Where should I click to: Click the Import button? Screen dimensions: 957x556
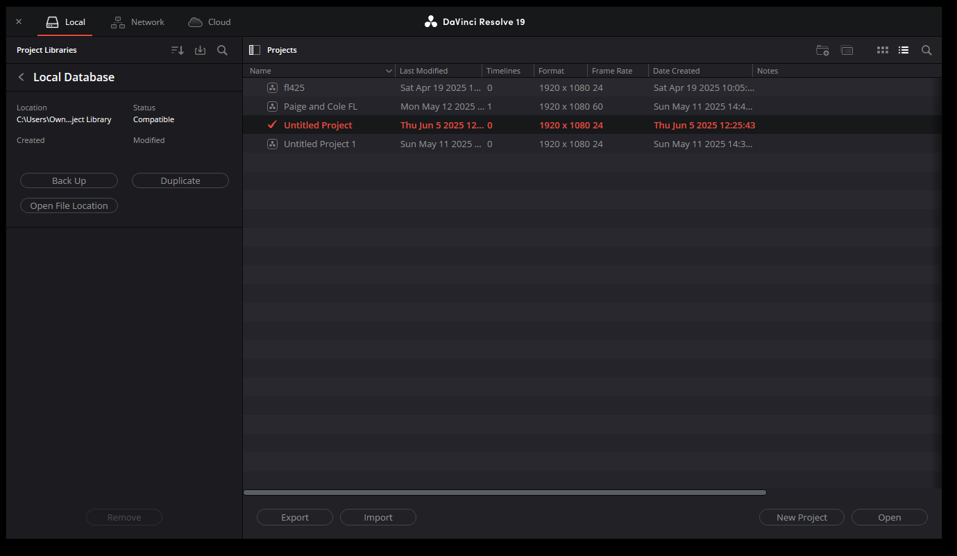point(378,517)
